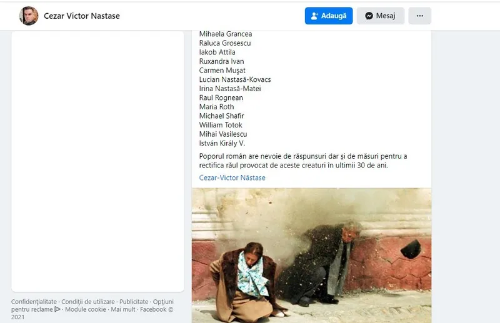
Task: Open the three-dots more options menu
Action: pos(419,16)
